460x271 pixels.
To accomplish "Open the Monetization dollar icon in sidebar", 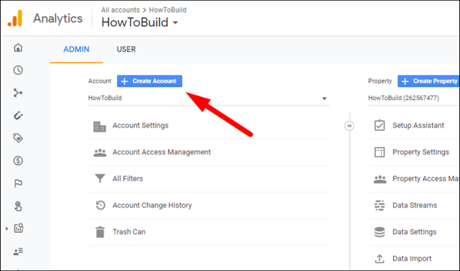I will tap(18, 161).
